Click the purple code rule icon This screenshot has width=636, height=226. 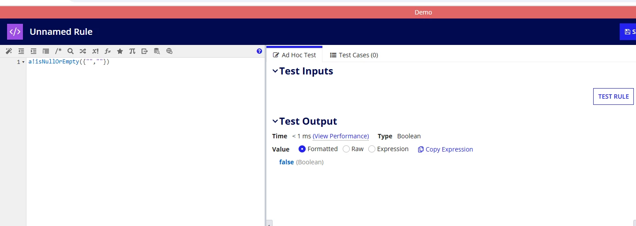(x=15, y=32)
